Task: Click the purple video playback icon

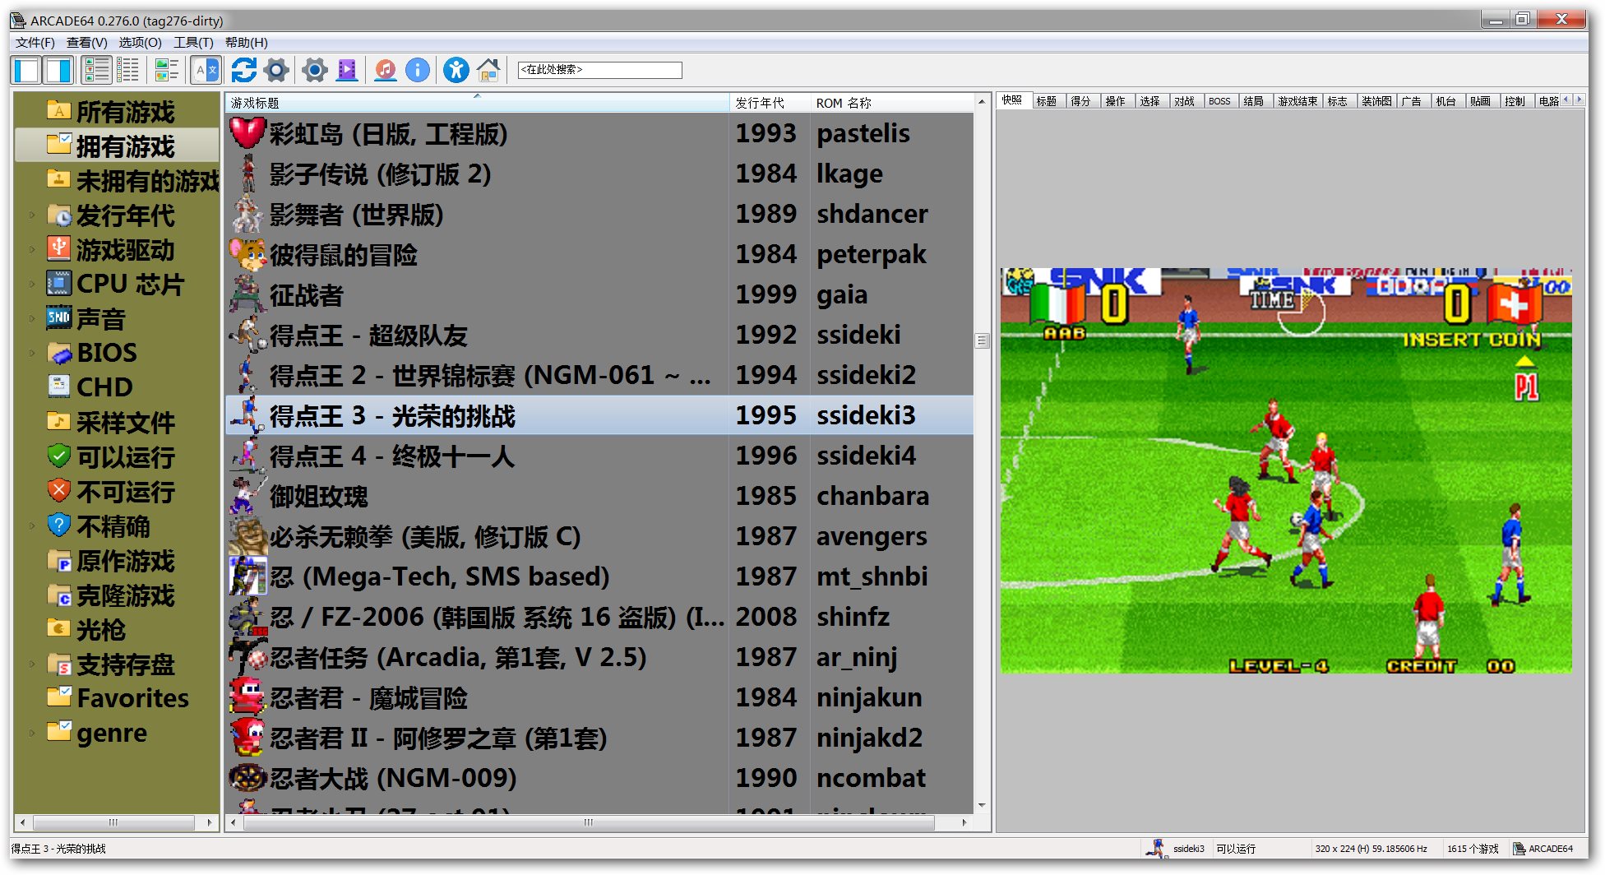Action: [x=348, y=71]
